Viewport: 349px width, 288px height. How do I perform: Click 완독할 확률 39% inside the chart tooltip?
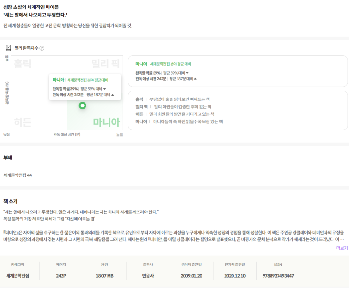(x=65, y=89)
